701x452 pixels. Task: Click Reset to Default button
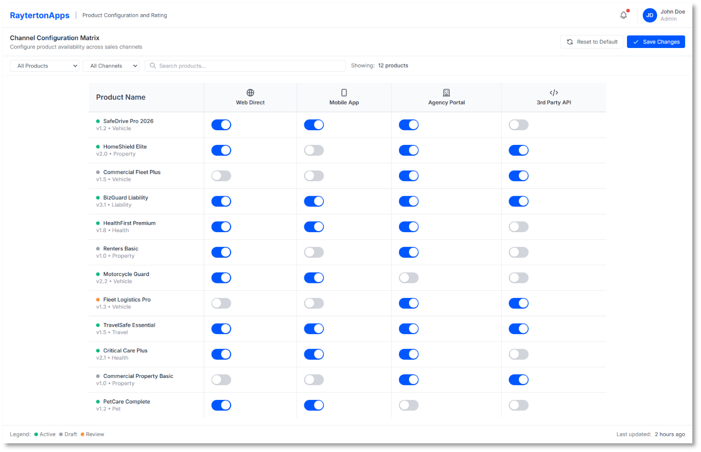point(592,42)
